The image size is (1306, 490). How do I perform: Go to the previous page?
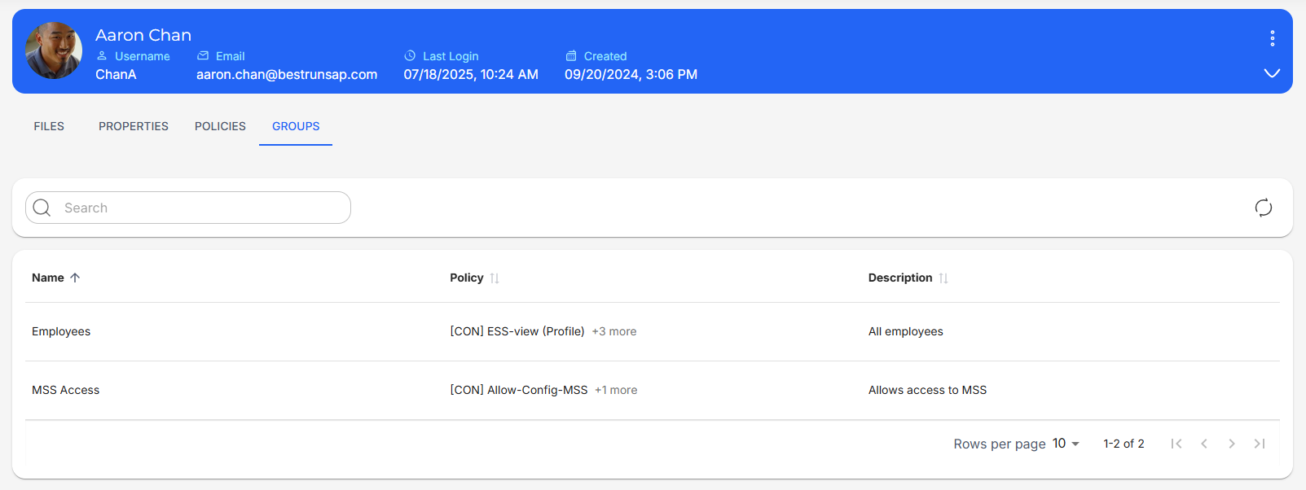point(1203,444)
